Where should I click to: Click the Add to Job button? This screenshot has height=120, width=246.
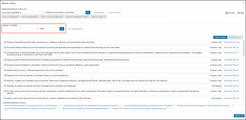tap(239, 116)
